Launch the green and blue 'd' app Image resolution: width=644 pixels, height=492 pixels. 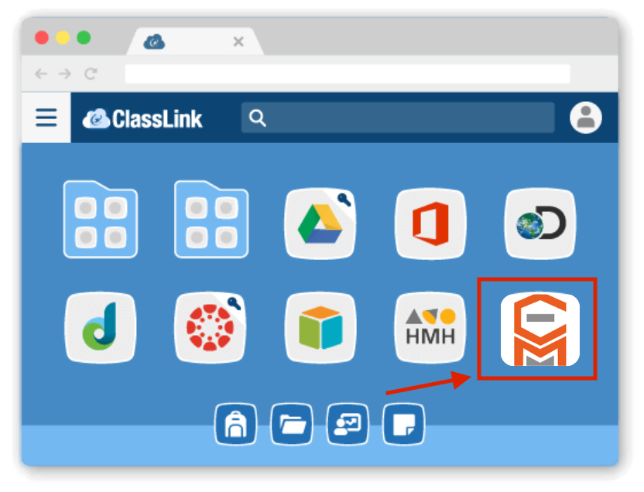(100, 328)
